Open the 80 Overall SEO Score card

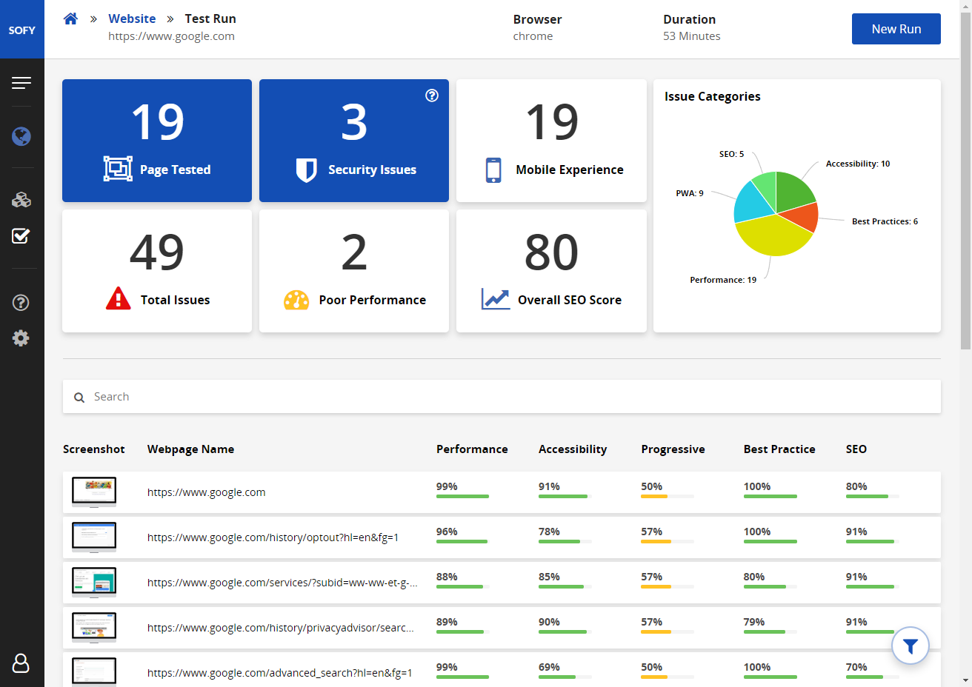click(551, 271)
